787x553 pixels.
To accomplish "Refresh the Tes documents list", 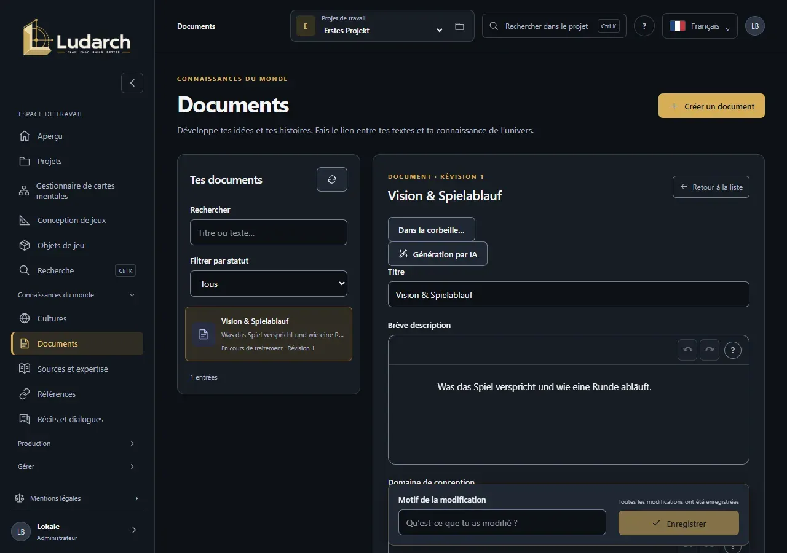I will tap(332, 179).
